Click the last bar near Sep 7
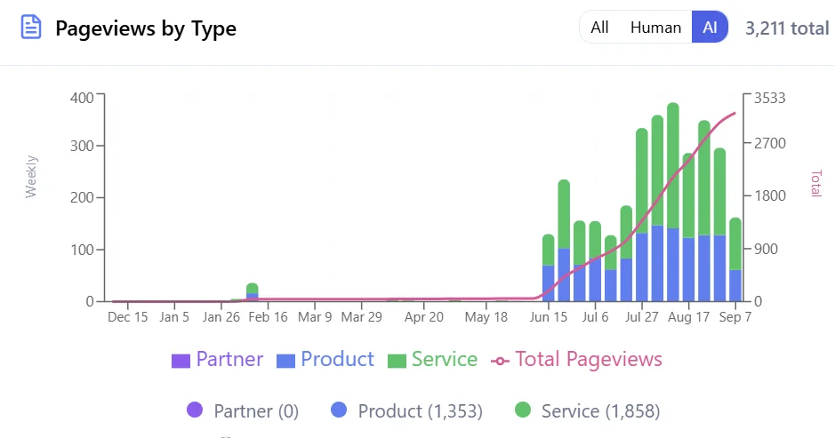This screenshot has width=835, height=438. [x=735, y=259]
